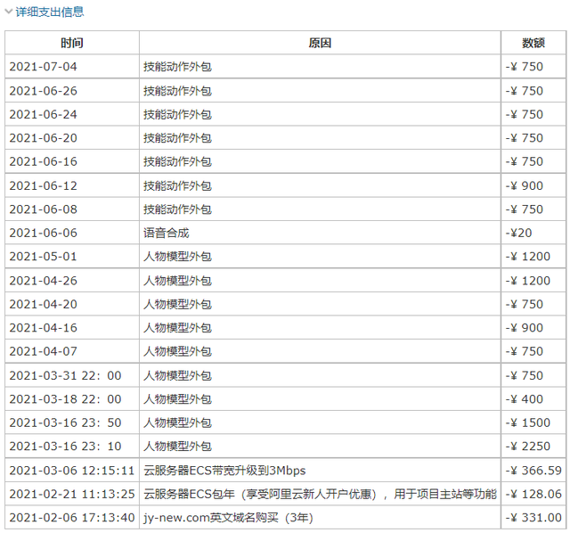Select the -¥ 331.00 amount cell
The height and width of the screenshot is (533, 570).
point(533,517)
